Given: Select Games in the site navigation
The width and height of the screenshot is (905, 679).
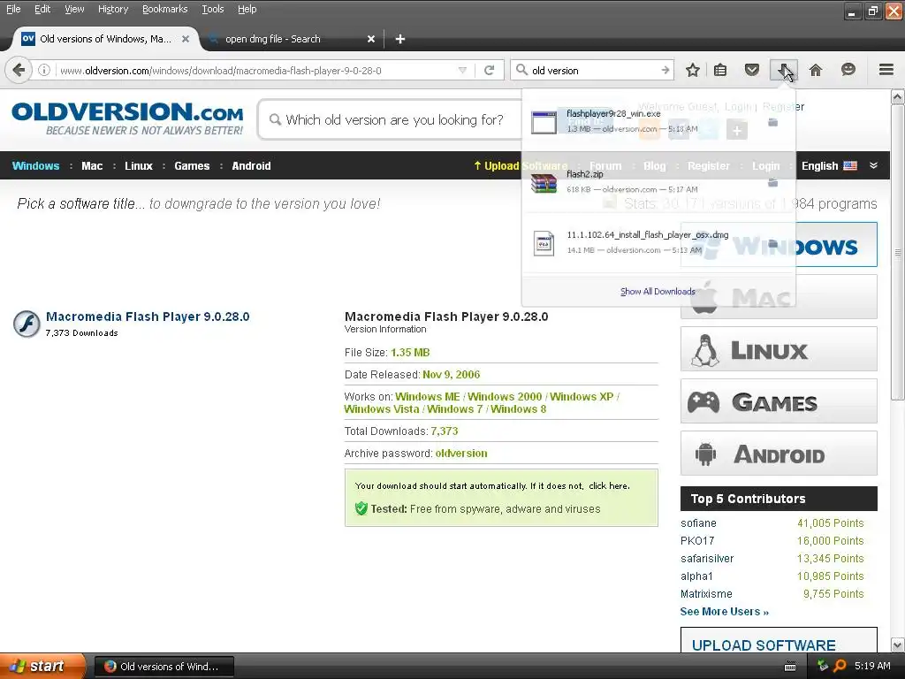Looking at the screenshot, I should (x=192, y=165).
